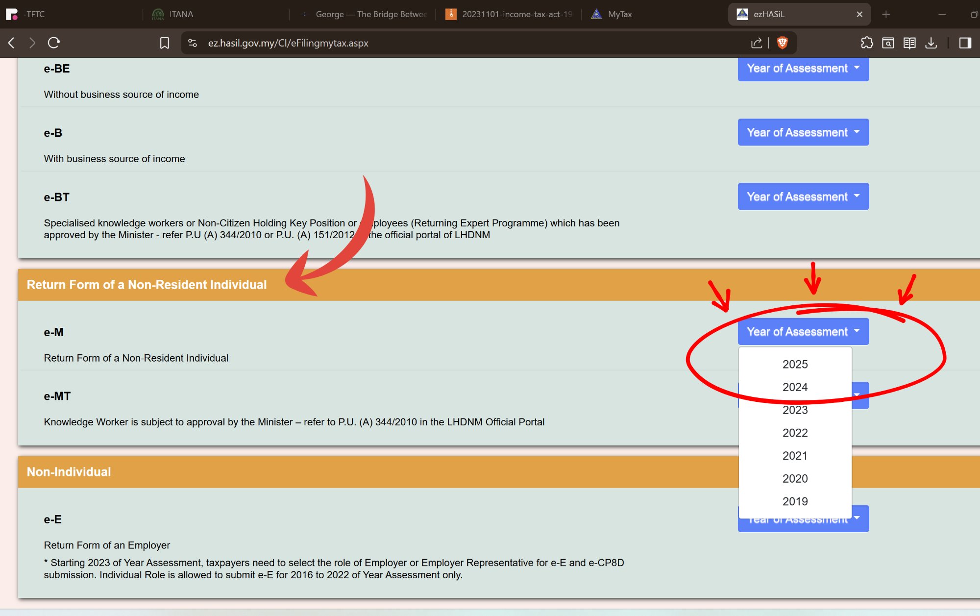Viewport: 980px width, 616px height.
Task: Open reader mode book icon
Action: 909,43
